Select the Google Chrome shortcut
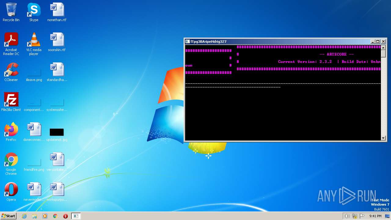391x220 pixels. coord(11,164)
